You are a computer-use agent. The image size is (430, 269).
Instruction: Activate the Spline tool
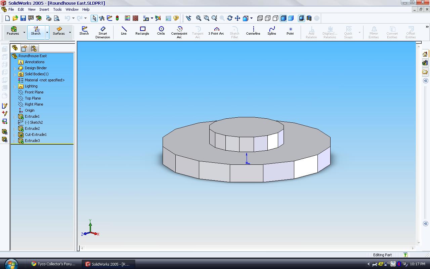pos(271,31)
